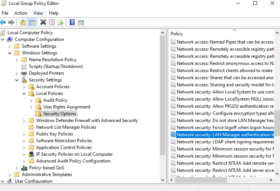Expand the User Rights Assignment node
The height and width of the screenshot is (191, 280).
click(x=31, y=107)
